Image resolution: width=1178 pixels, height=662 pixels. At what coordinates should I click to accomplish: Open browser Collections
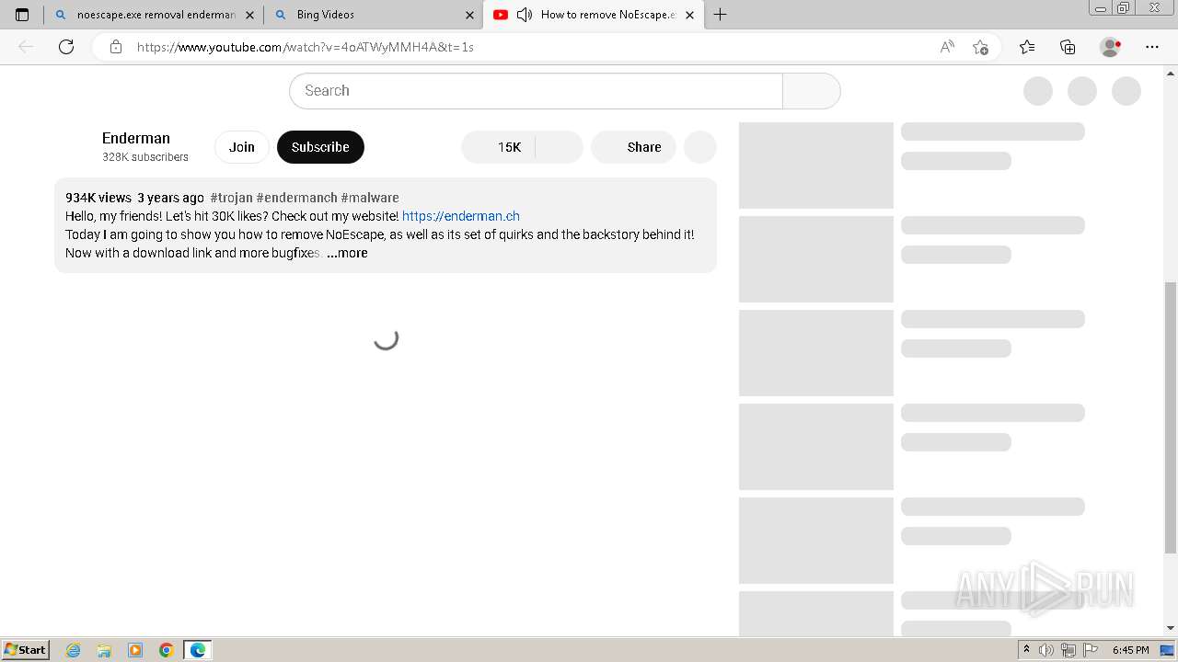point(1068,47)
